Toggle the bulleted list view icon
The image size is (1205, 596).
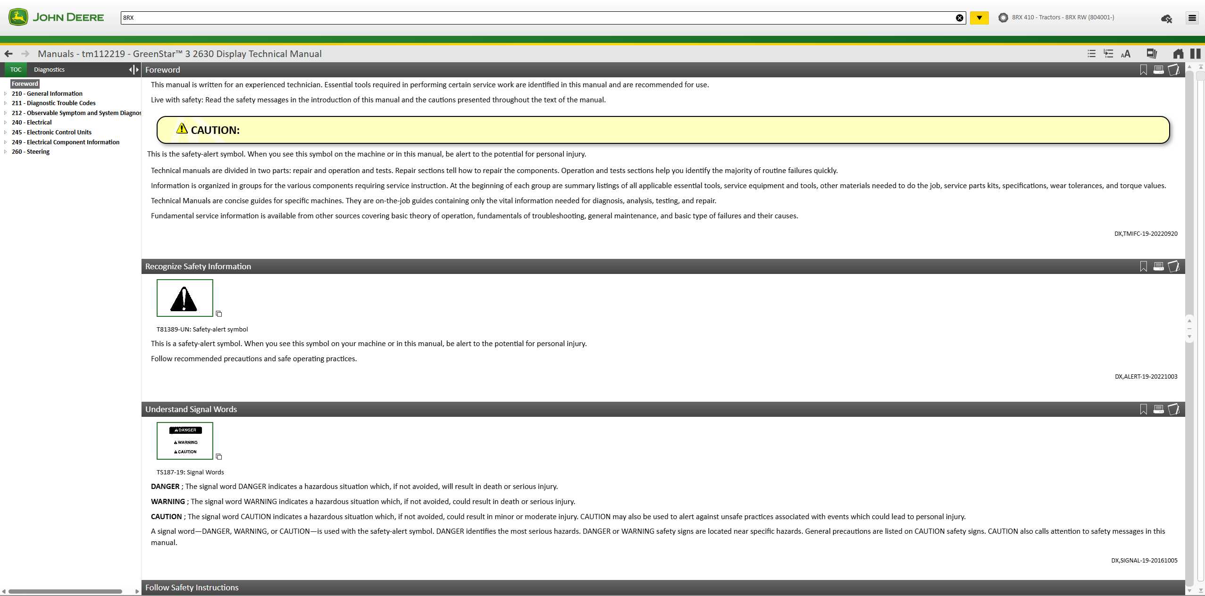(1091, 54)
